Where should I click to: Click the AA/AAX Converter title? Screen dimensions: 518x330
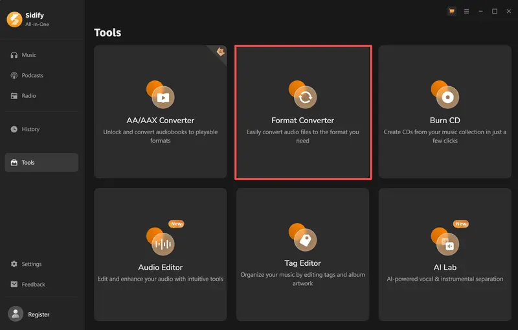coord(161,121)
